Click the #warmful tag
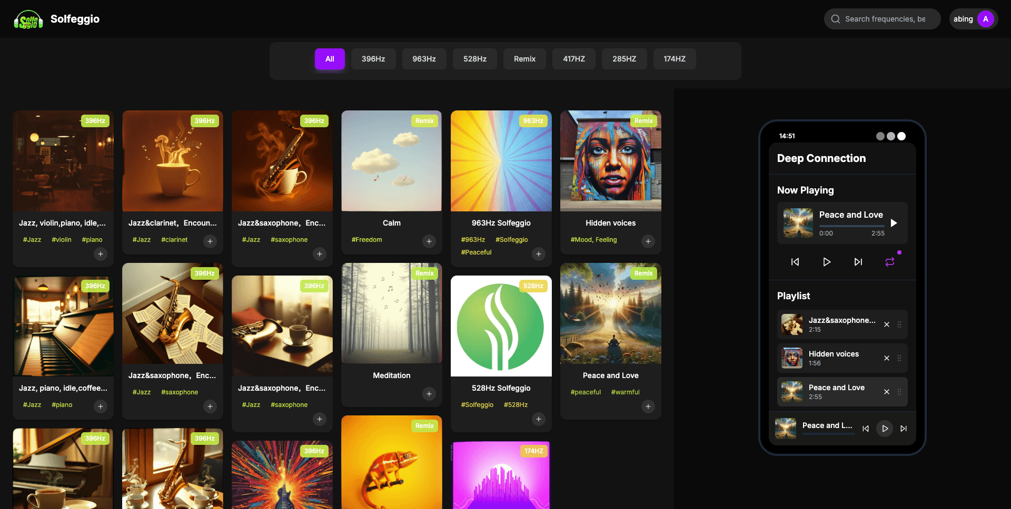This screenshot has width=1011, height=509. tap(625, 392)
